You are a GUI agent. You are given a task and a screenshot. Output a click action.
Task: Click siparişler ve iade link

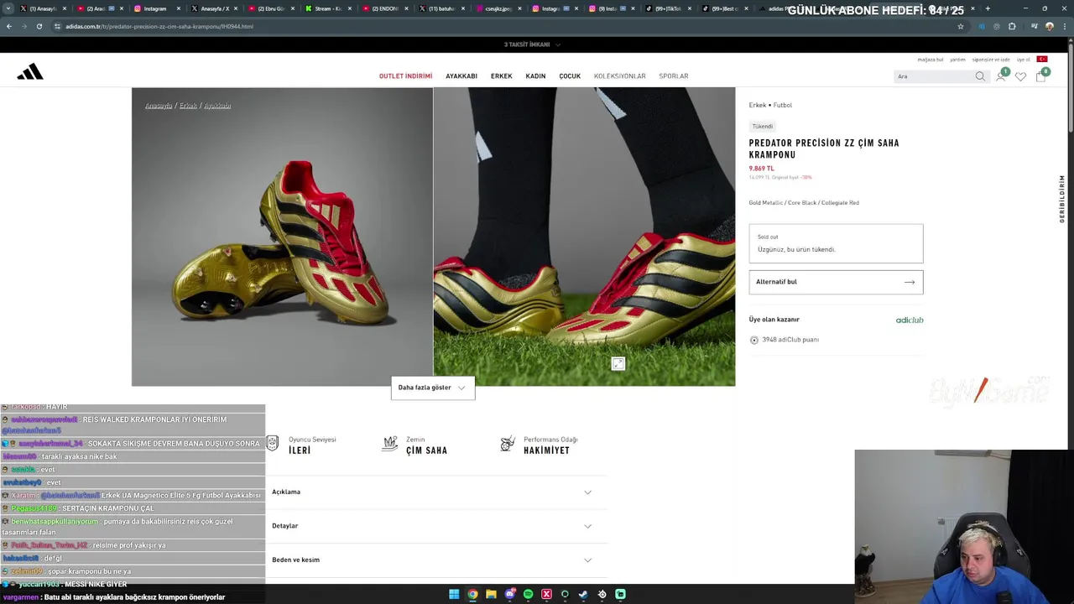[991, 60]
